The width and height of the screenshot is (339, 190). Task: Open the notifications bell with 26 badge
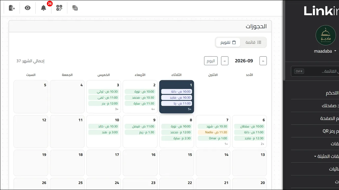(x=43, y=8)
